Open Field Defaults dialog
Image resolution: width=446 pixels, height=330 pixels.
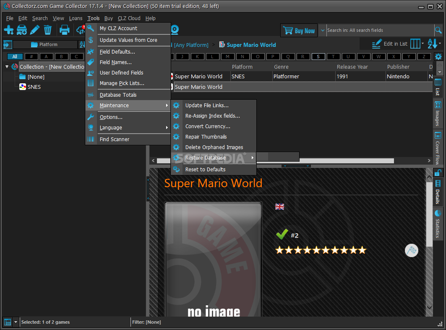tap(128, 52)
